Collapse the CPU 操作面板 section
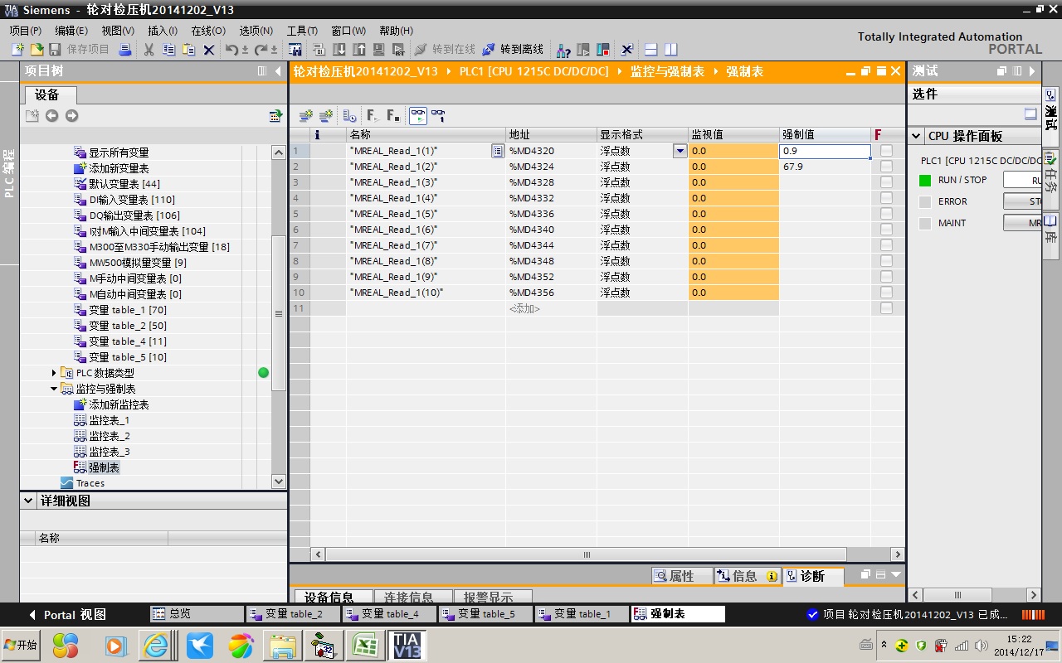Image resolution: width=1062 pixels, height=663 pixels. pos(917,136)
